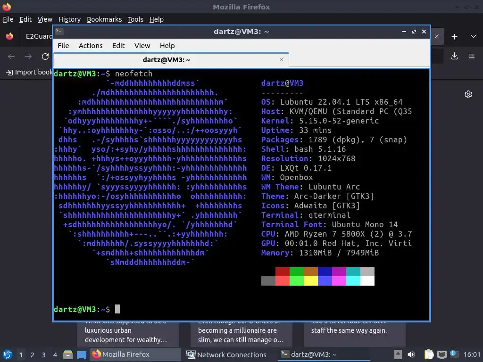Viewport: 483px width, 362px height.
Task: Open a new Firefox tab with the plus icon
Action: tap(454, 37)
